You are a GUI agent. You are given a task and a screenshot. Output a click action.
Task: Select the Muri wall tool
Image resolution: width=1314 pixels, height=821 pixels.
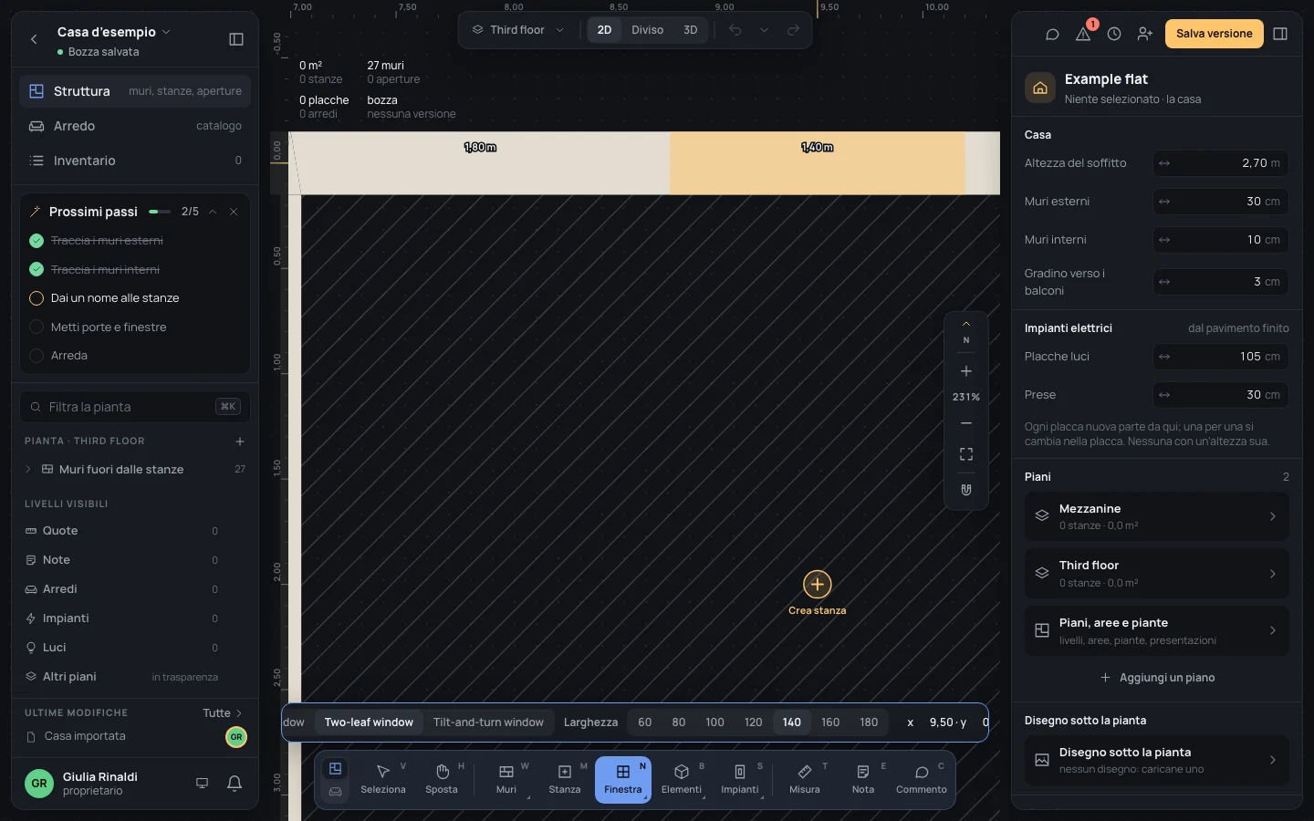(506, 780)
